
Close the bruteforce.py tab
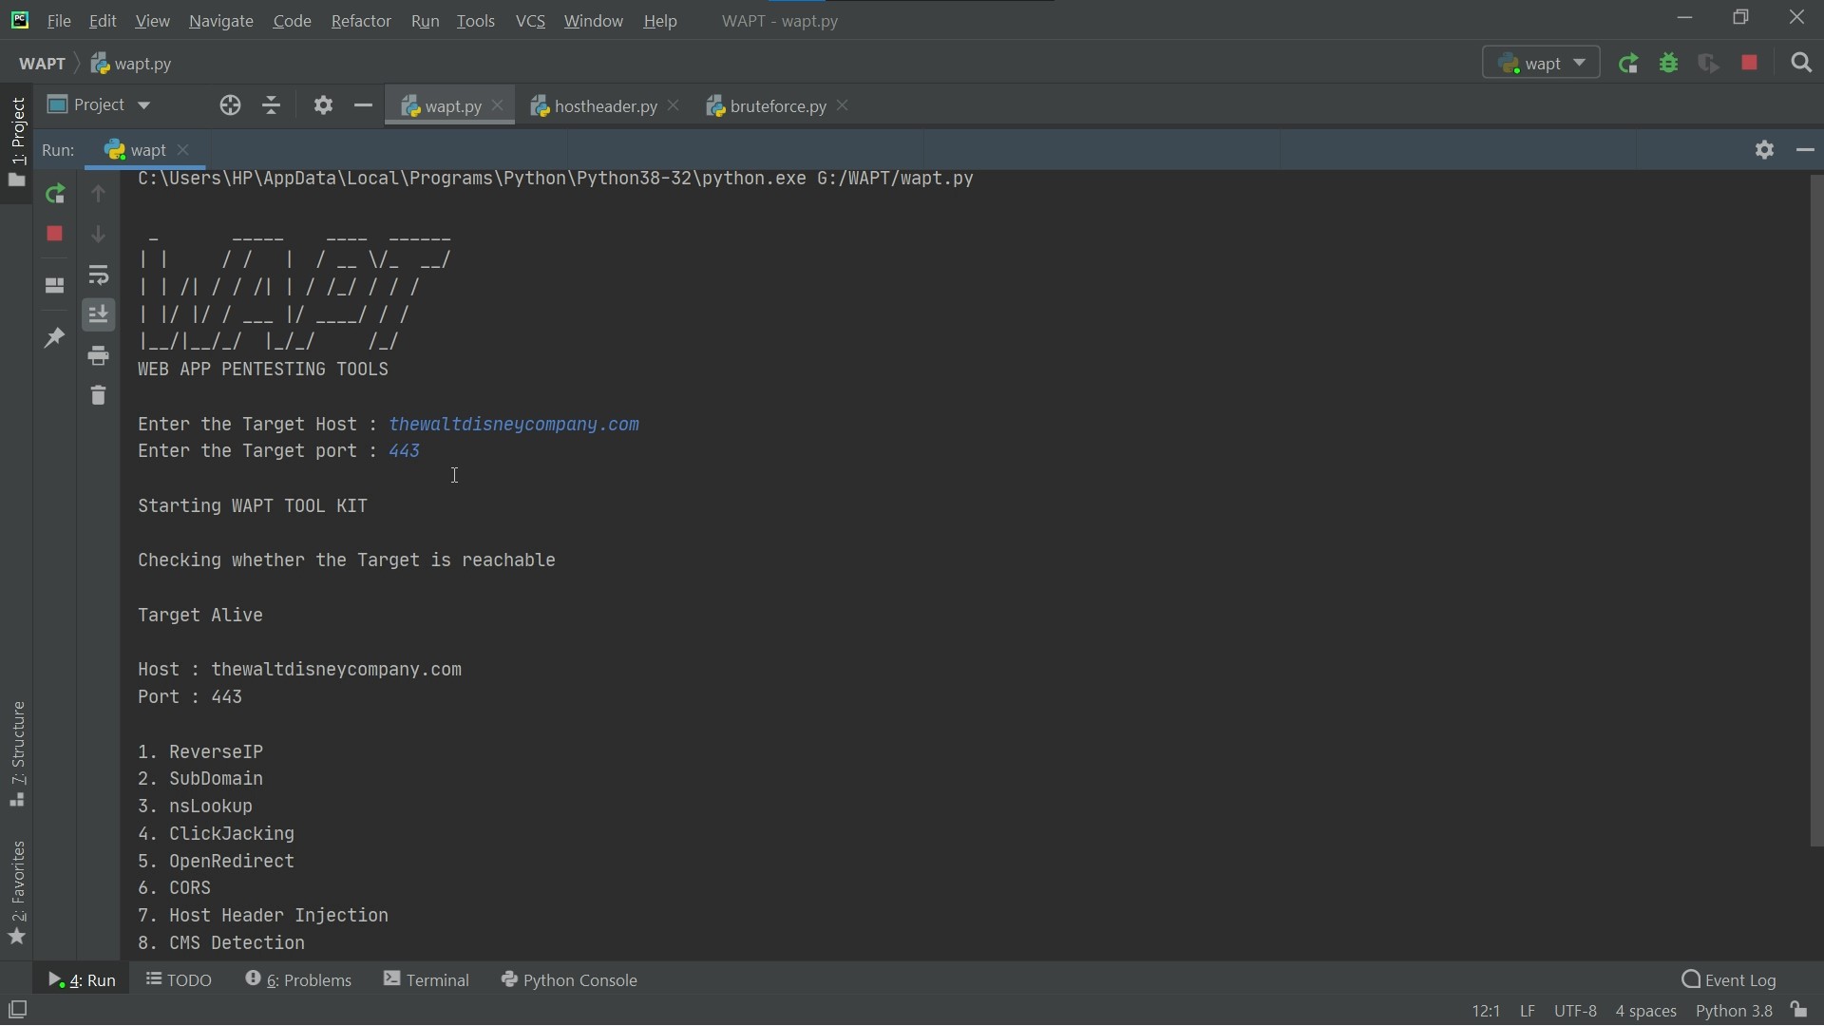coord(845,106)
